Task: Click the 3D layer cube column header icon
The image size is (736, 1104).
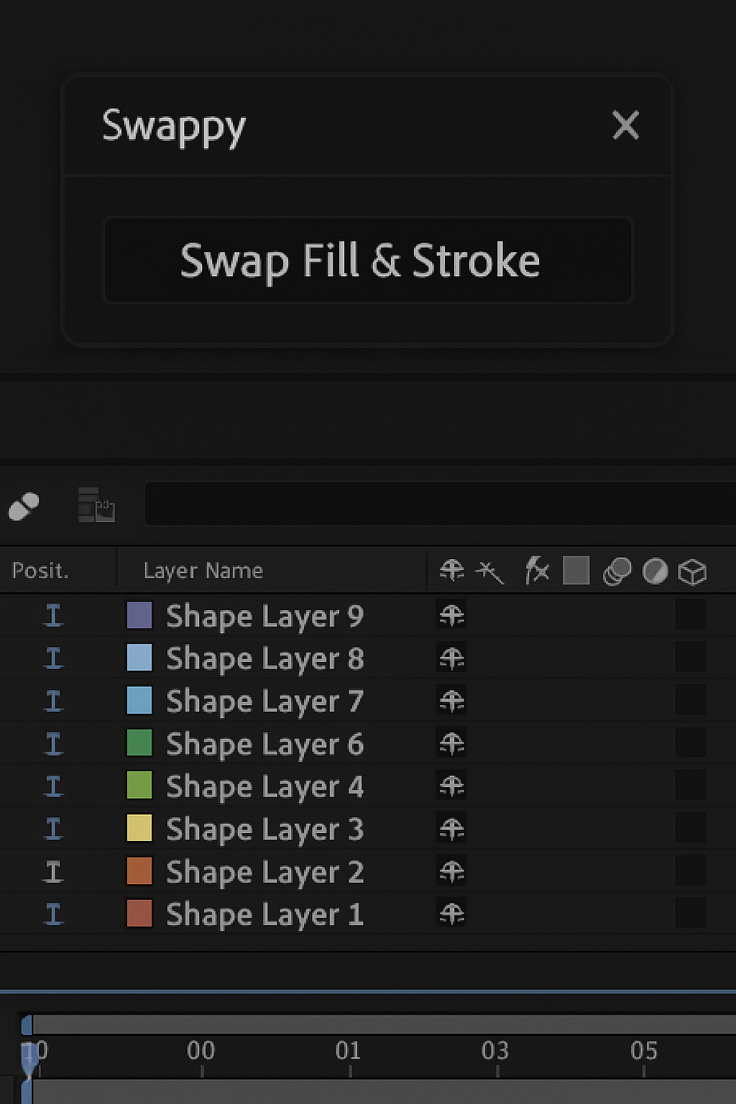Action: coord(692,571)
